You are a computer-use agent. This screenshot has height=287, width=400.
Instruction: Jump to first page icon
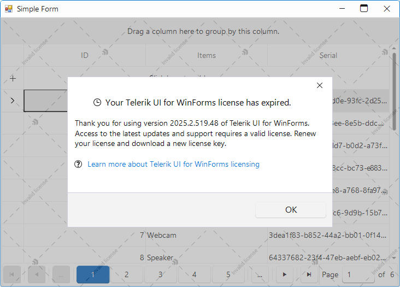(11, 274)
